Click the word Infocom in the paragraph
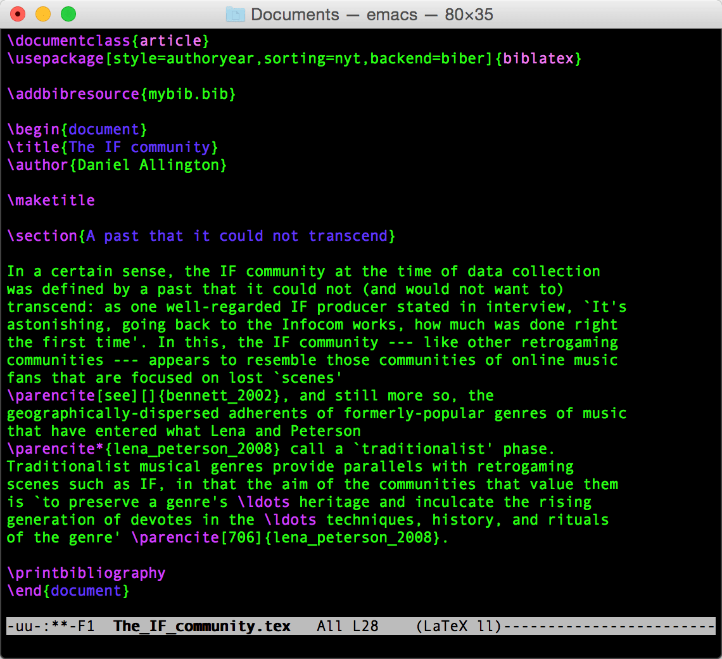The image size is (722, 659). [x=313, y=325]
